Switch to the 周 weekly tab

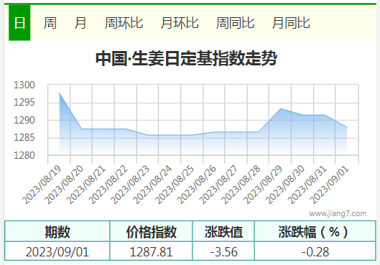(x=50, y=23)
